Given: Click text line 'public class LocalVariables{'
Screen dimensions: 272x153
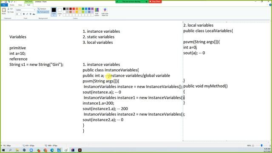Looking at the screenshot, I should (x=208, y=31).
